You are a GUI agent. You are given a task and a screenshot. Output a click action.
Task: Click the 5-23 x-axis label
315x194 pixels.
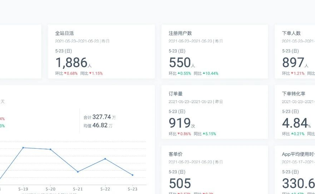pyautogui.click(x=133, y=189)
